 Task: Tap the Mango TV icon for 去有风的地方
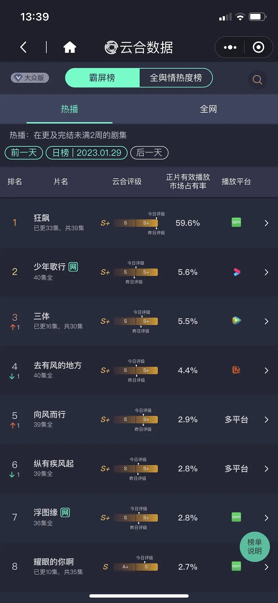pyautogui.click(x=236, y=370)
